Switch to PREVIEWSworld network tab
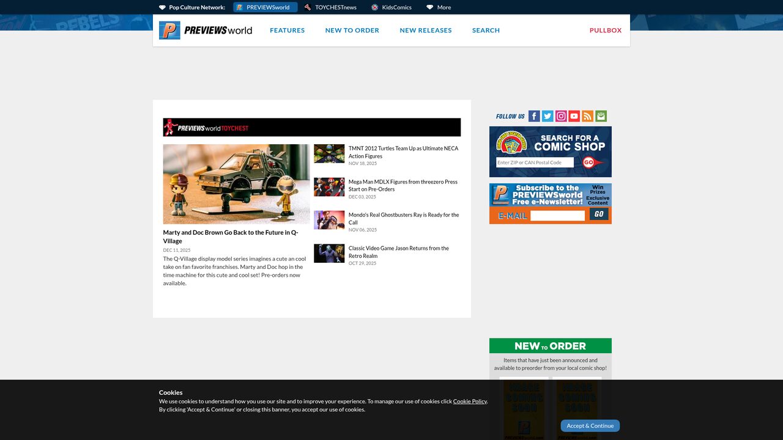 265,7
